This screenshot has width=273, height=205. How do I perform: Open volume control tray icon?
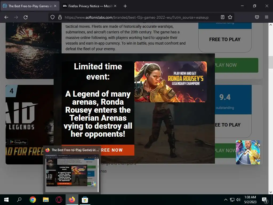click(238, 200)
